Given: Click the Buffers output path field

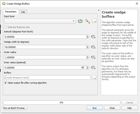Looking at the screenshot, I should point(47,78).
